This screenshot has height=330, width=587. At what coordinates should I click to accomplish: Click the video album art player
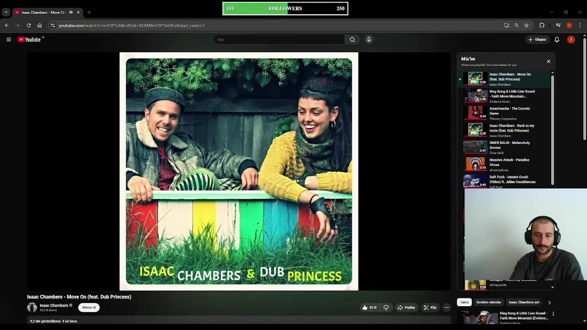click(239, 171)
